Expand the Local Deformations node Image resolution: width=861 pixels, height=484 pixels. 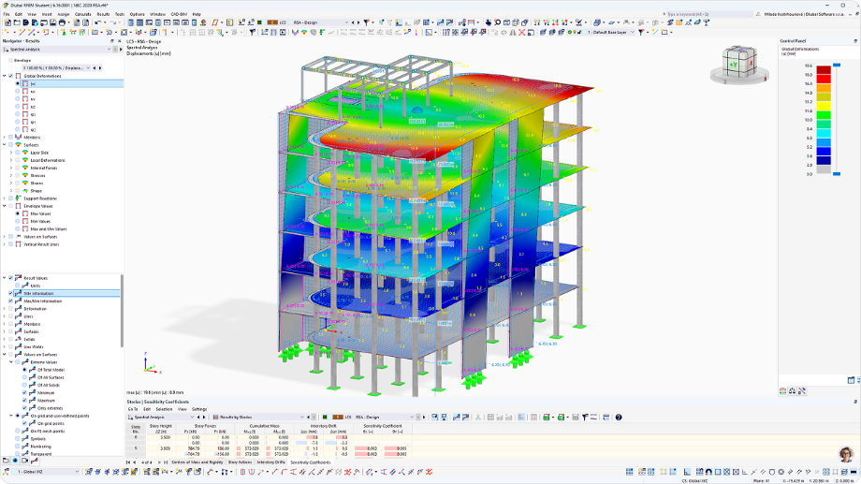11,160
